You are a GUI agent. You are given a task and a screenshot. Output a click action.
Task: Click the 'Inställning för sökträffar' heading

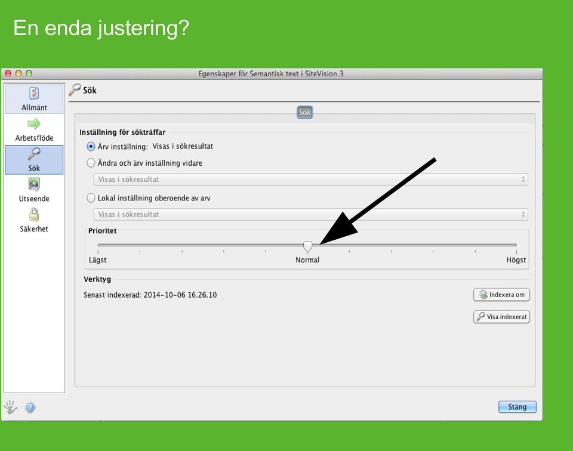pyautogui.click(x=122, y=132)
